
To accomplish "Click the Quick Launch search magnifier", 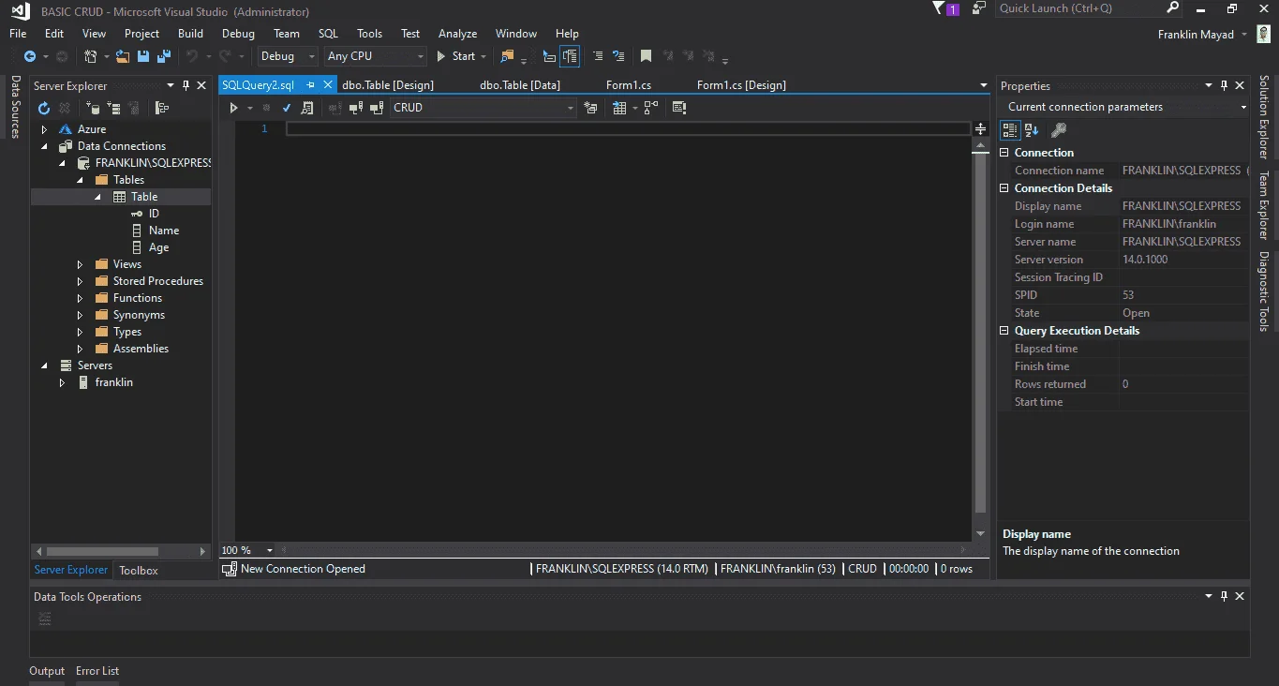I will coord(1173,8).
